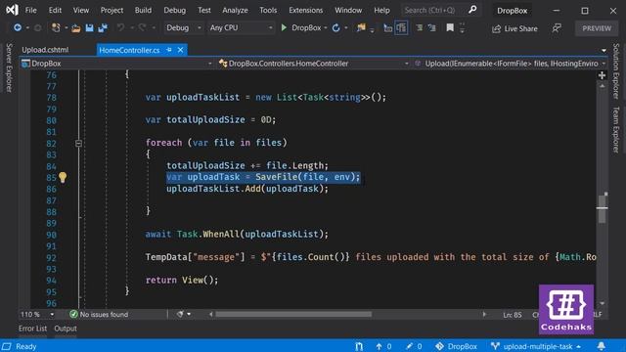Click the Undo arrow icon
626x352 pixels.
[120, 27]
